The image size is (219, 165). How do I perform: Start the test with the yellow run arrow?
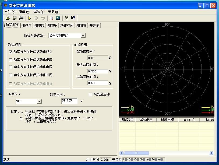[x=30, y=18]
